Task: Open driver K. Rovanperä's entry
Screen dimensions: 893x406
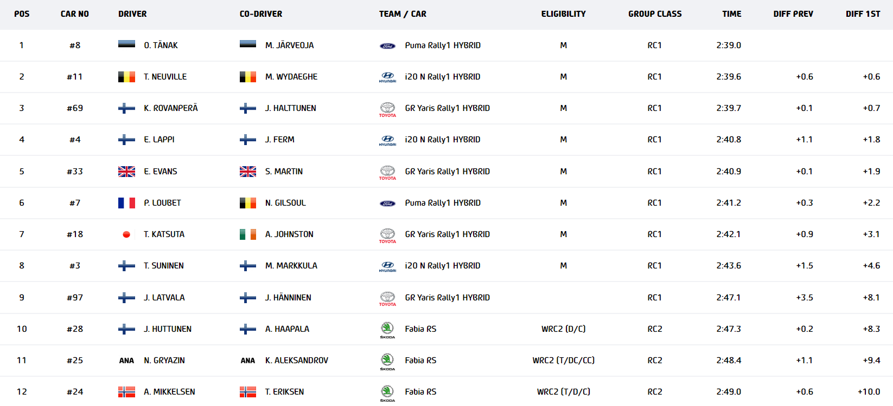Action: tap(170, 108)
